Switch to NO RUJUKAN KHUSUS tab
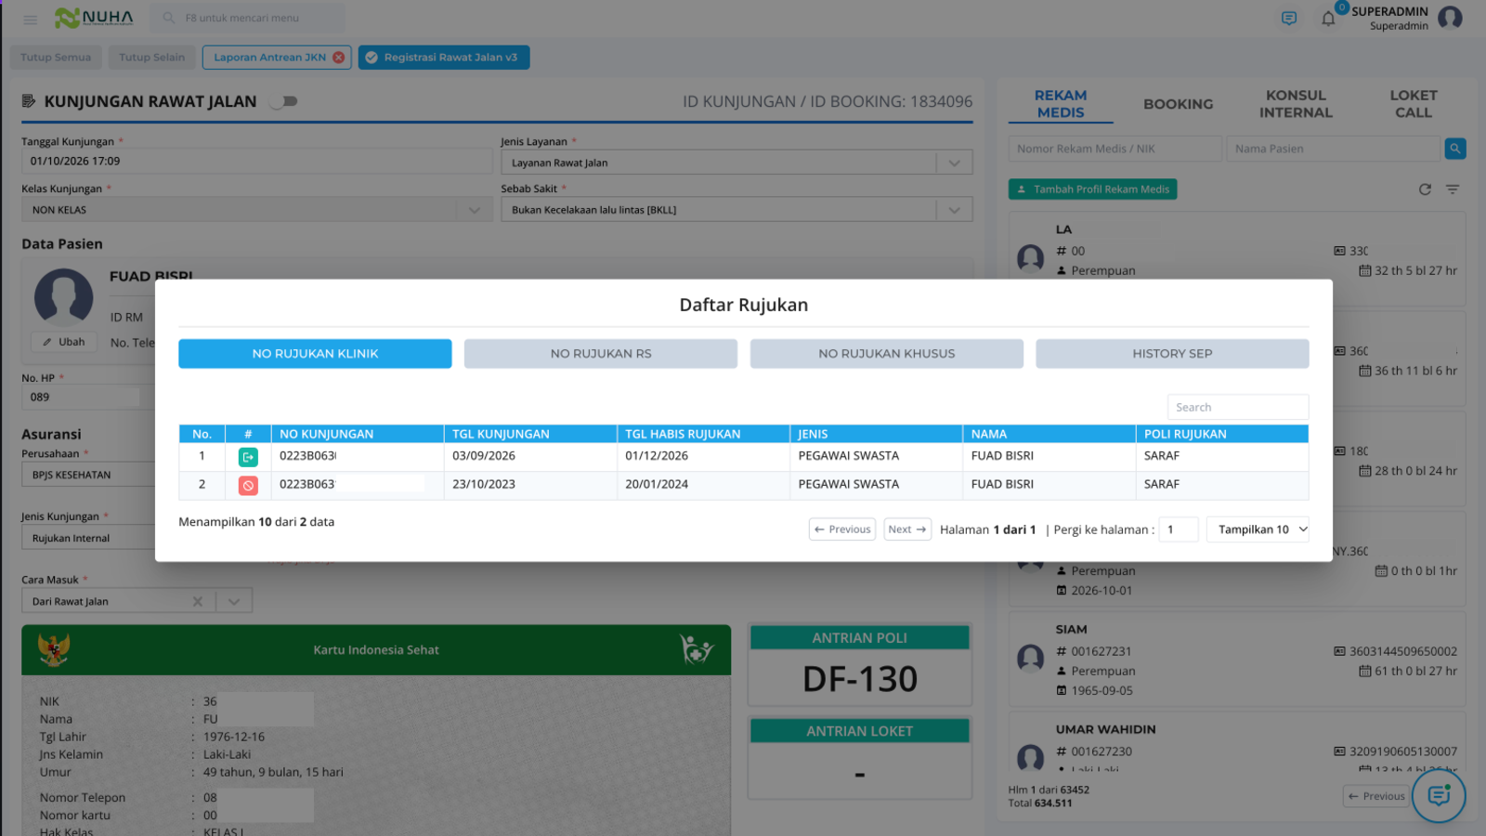1486x836 pixels. [x=887, y=354]
